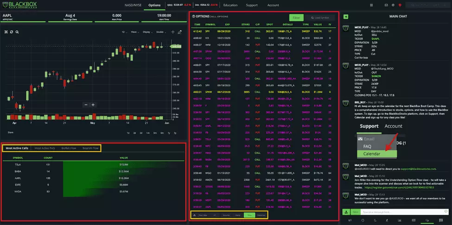This screenshot has height=225, width=452.
Task: Collapse the Main Chat panel arrow
Action: tap(346, 16)
